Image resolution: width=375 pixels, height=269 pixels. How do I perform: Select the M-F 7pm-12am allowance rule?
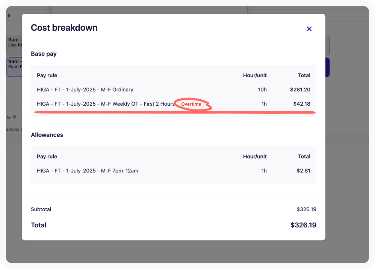point(88,170)
